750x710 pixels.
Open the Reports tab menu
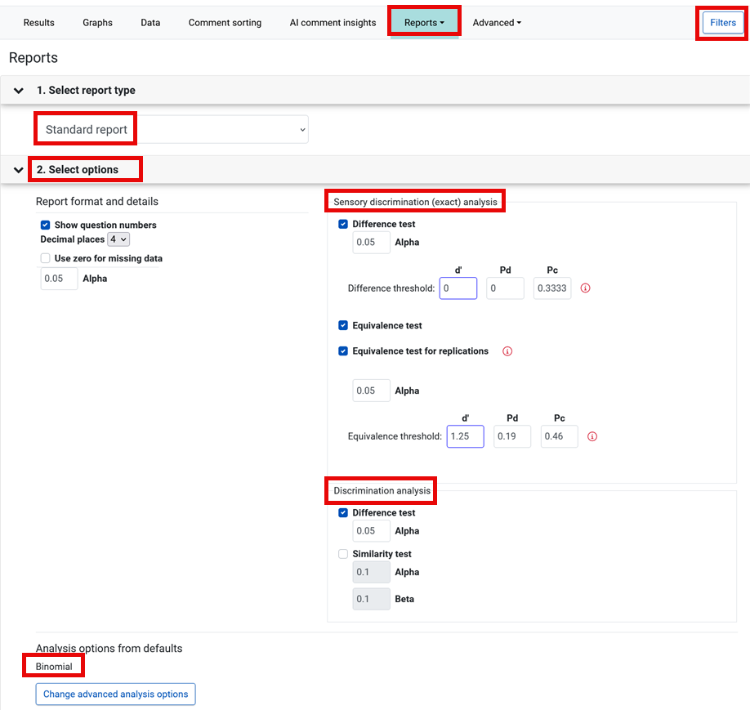point(424,23)
